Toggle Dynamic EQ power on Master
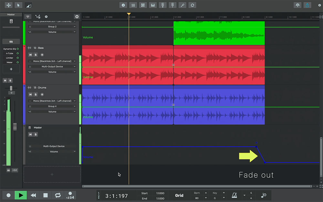Screen dimensions: 323x202 coord(17,49)
